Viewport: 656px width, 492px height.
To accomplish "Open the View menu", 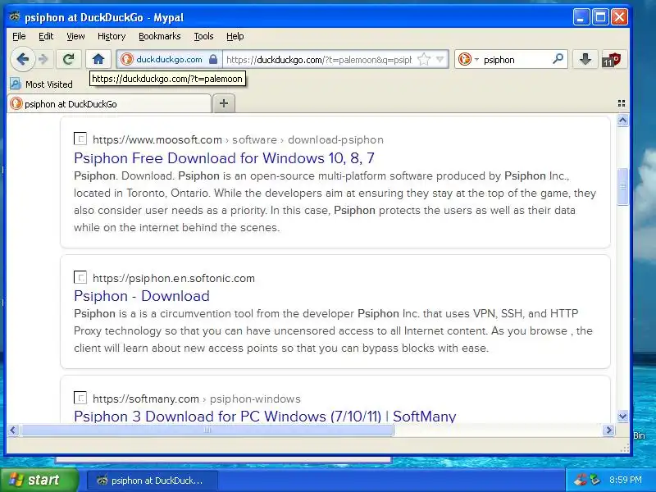I will click(75, 36).
